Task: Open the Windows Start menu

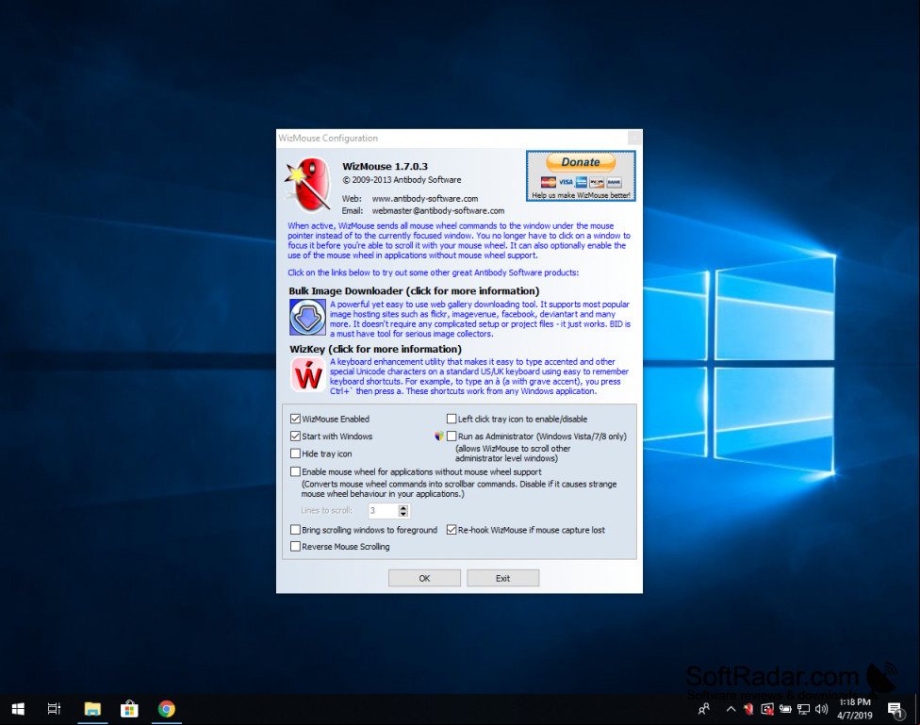Action: 18,709
